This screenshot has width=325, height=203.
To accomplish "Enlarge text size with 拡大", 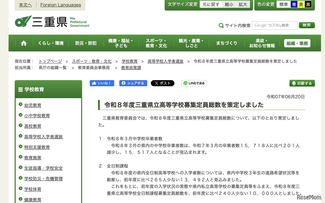I will (243, 4).
